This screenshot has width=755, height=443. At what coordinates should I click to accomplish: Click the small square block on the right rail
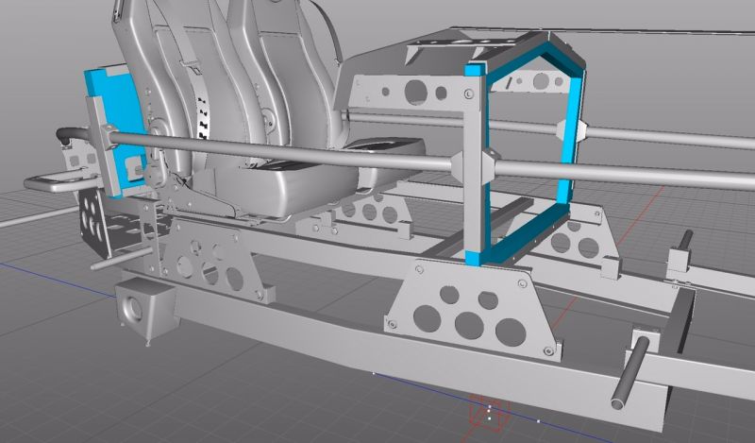680,262
